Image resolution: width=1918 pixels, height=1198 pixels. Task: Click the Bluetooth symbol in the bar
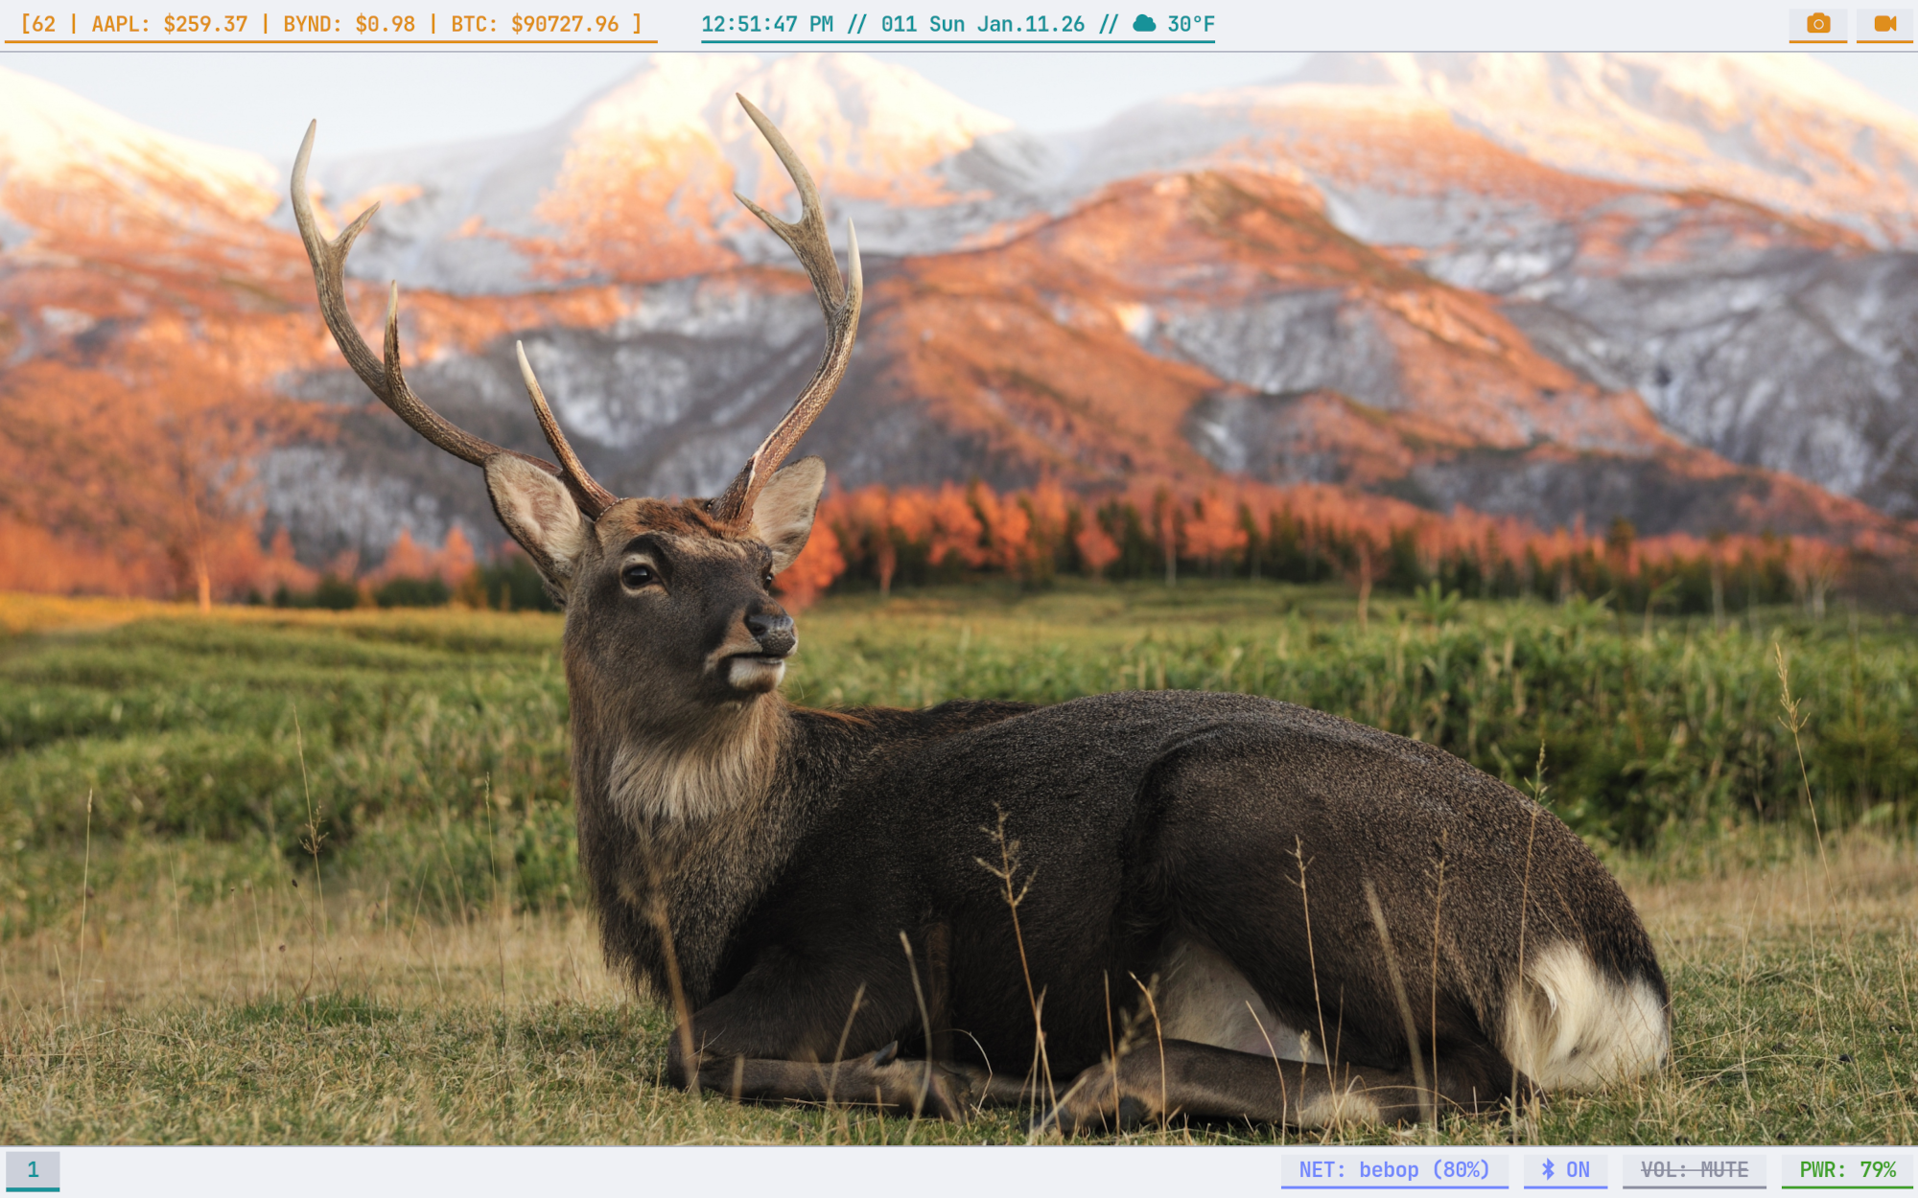1548,1169
